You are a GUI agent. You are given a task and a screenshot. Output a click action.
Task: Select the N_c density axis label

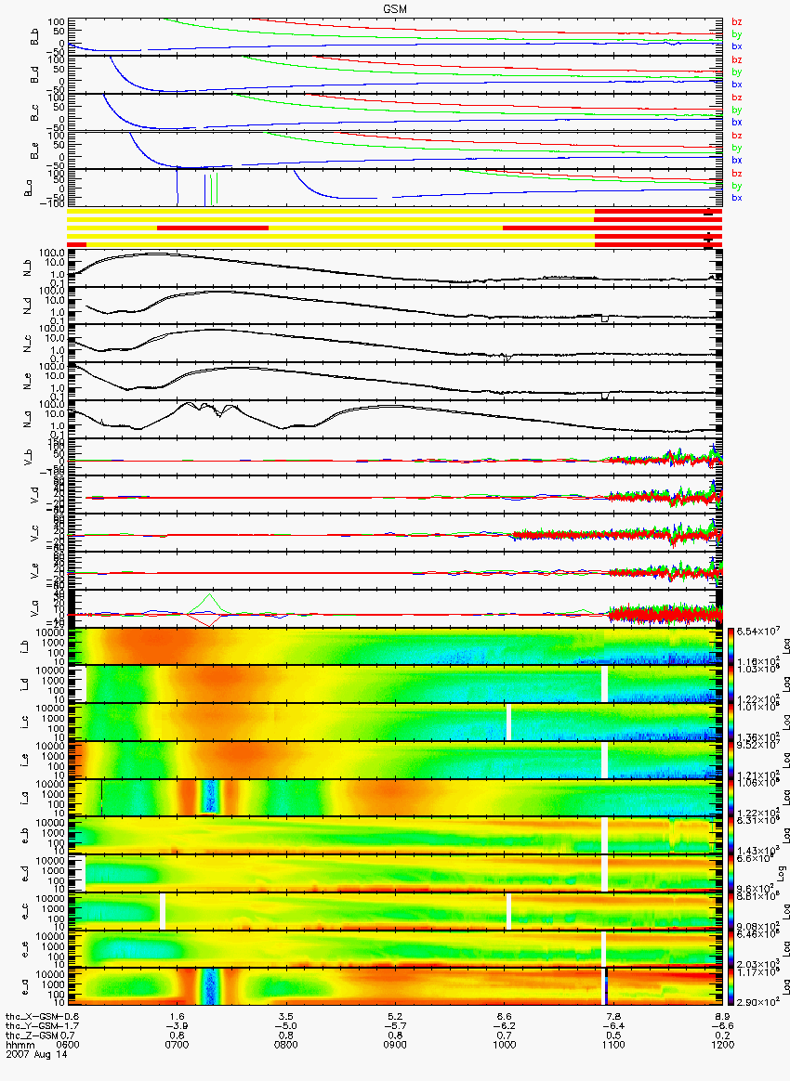tap(28, 343)
